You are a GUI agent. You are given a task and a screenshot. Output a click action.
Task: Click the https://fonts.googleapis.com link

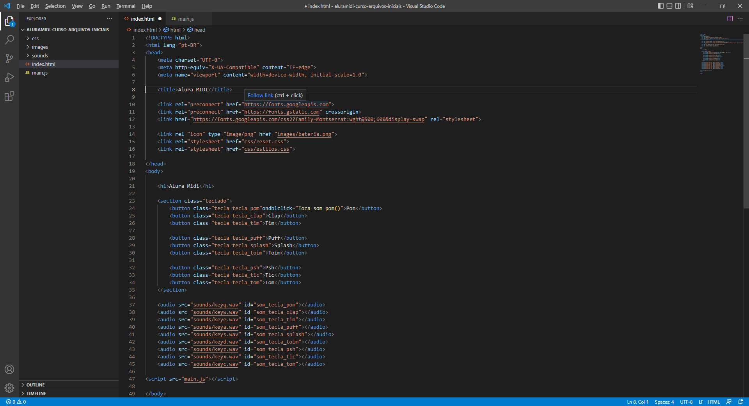[x=286, y=104]
